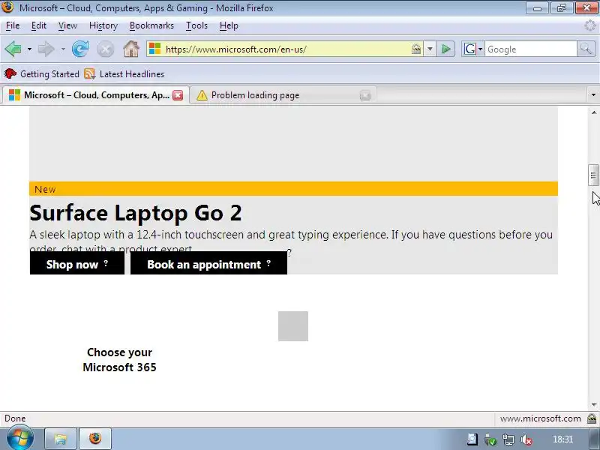
Task: Click the network tray icon
Action: tap(508, 439)
